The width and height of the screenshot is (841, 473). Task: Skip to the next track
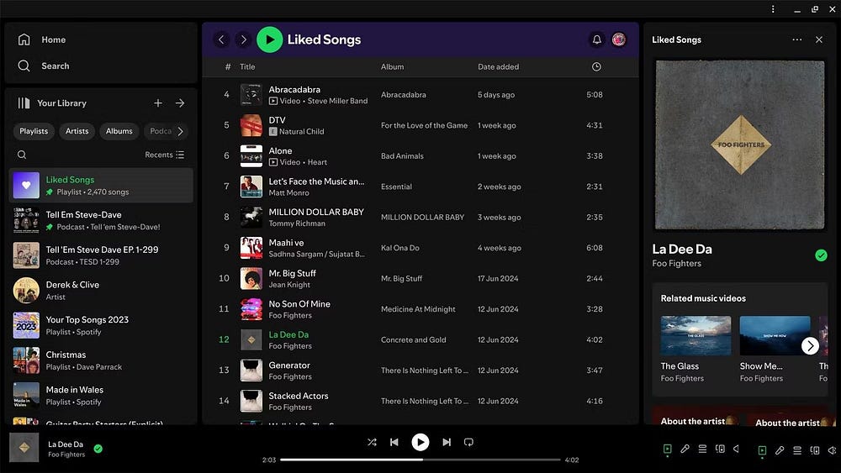tap(447, 442)
